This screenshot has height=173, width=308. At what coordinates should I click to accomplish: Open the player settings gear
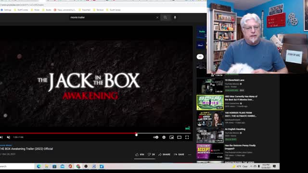tap(164, 137)
